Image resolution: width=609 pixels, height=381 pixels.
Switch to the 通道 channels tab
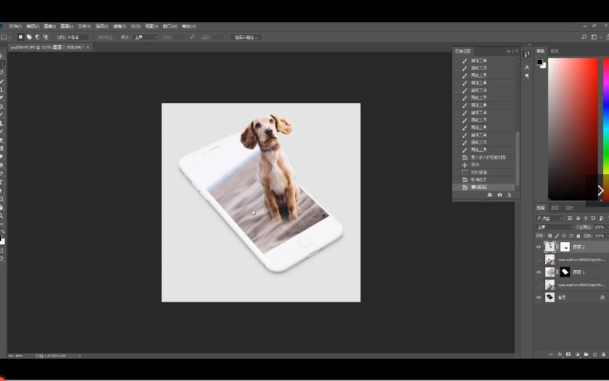(x=555, y=207)
